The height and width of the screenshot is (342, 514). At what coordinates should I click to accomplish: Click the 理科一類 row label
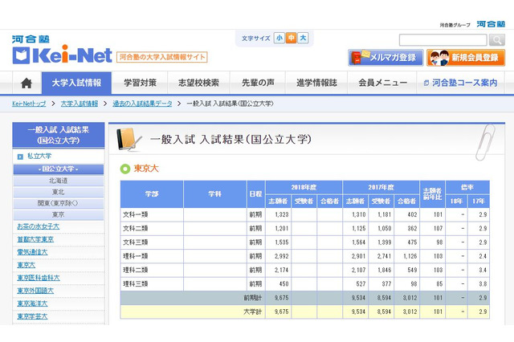pyautogui.click(x=136, y=256)
